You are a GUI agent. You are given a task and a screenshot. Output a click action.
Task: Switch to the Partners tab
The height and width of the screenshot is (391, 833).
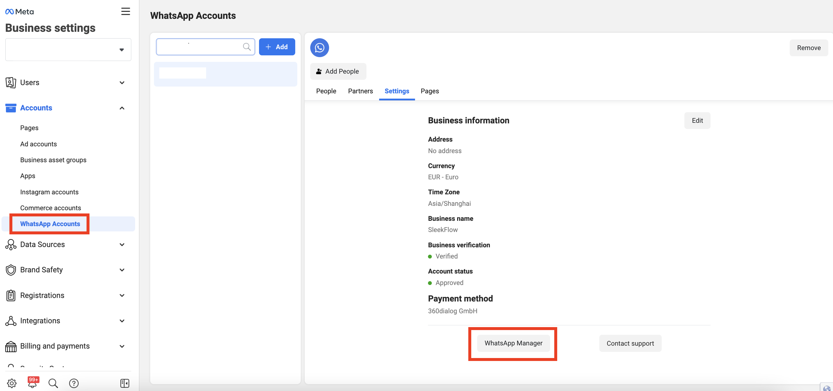[360, 91]
